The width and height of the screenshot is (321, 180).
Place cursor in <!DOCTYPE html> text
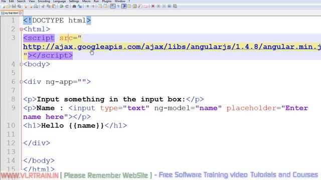point(57,20)
